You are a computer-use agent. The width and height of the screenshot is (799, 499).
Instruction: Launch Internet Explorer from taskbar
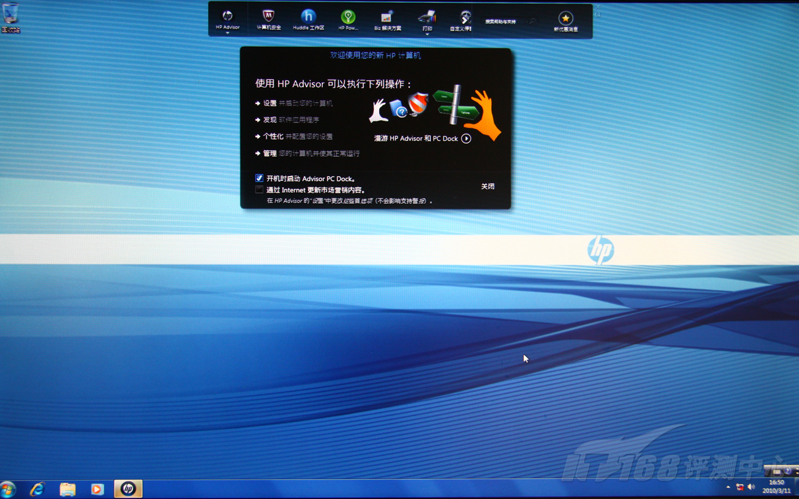click(37, 490)
